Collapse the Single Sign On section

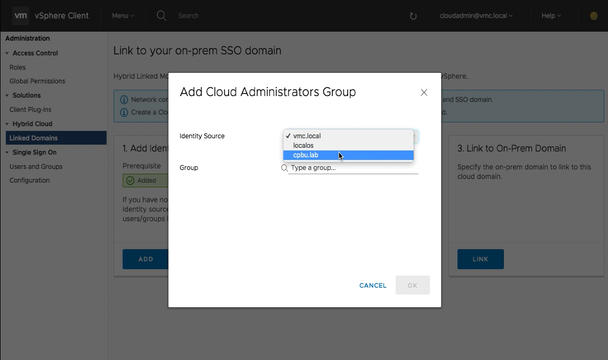click(x=7, y=153)
